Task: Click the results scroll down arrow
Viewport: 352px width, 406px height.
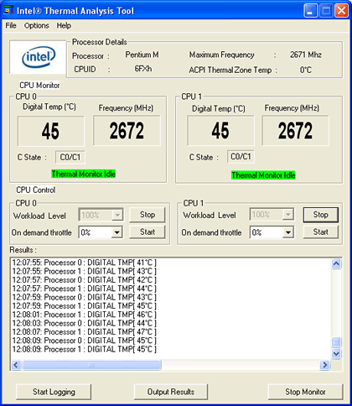Action: [x=336, y=353]
